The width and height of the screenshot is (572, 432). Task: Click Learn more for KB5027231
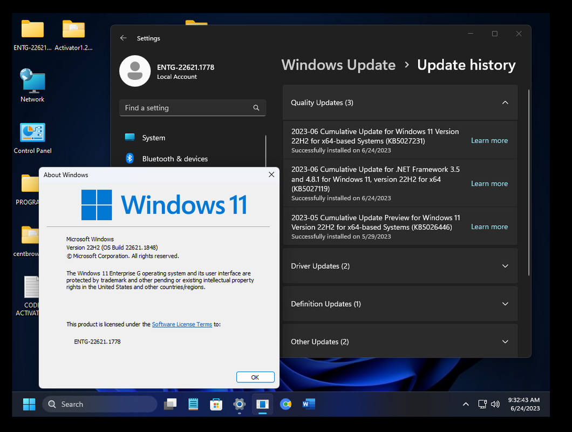click(x=489, y=140)
